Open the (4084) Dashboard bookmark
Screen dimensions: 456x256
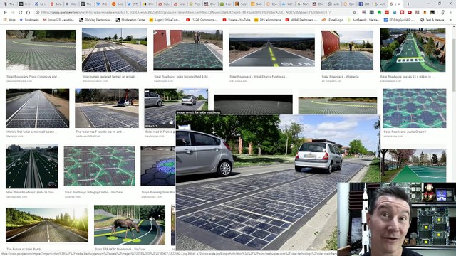301,20
